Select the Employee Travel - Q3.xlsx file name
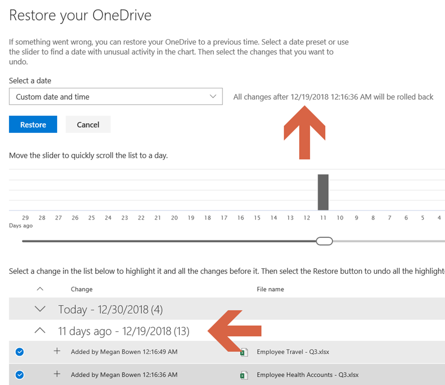The height and width of the screenshot is (385, 445). tap(293, 352)
